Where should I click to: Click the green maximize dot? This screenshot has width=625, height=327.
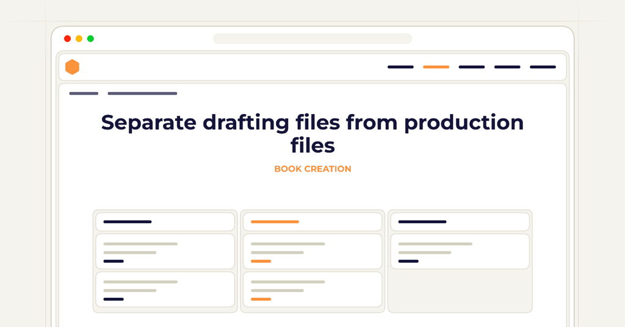coord(90,38)
